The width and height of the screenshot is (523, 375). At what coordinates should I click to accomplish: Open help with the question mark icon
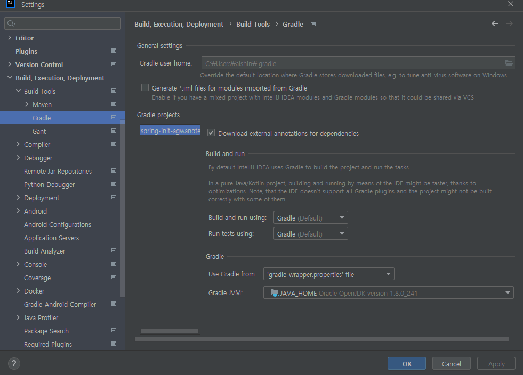pyautogui.click(x=14, y=363)
